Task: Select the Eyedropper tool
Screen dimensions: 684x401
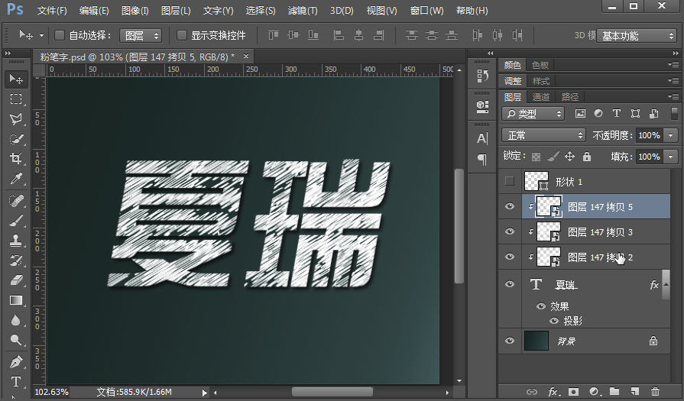Action: [x=16, y=179]
